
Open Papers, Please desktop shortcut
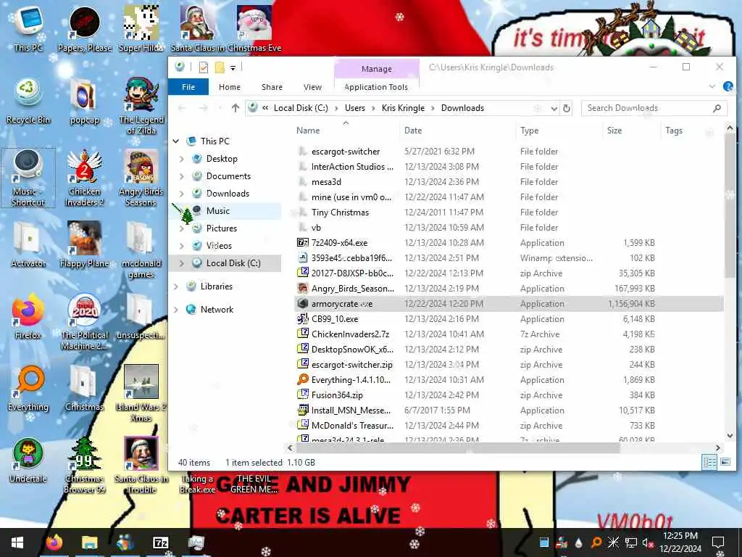pyautogui.click(x=85, y=28)
